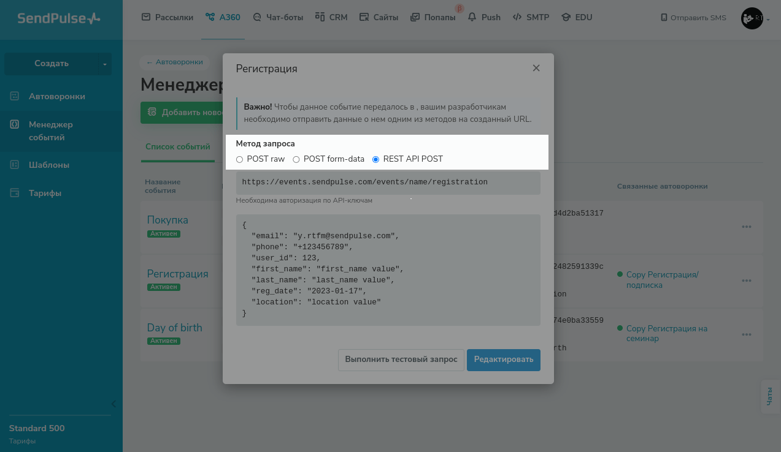Open the user avatar account menu
This screenshot has height=452, width=781.
(753, 18)
